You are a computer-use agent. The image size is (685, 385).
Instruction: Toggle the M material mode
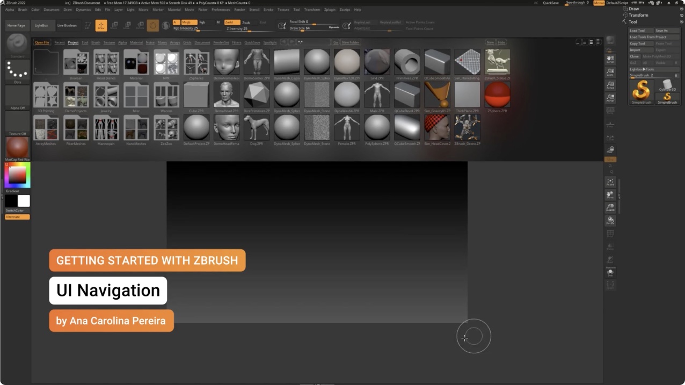[x=218, y=22]
